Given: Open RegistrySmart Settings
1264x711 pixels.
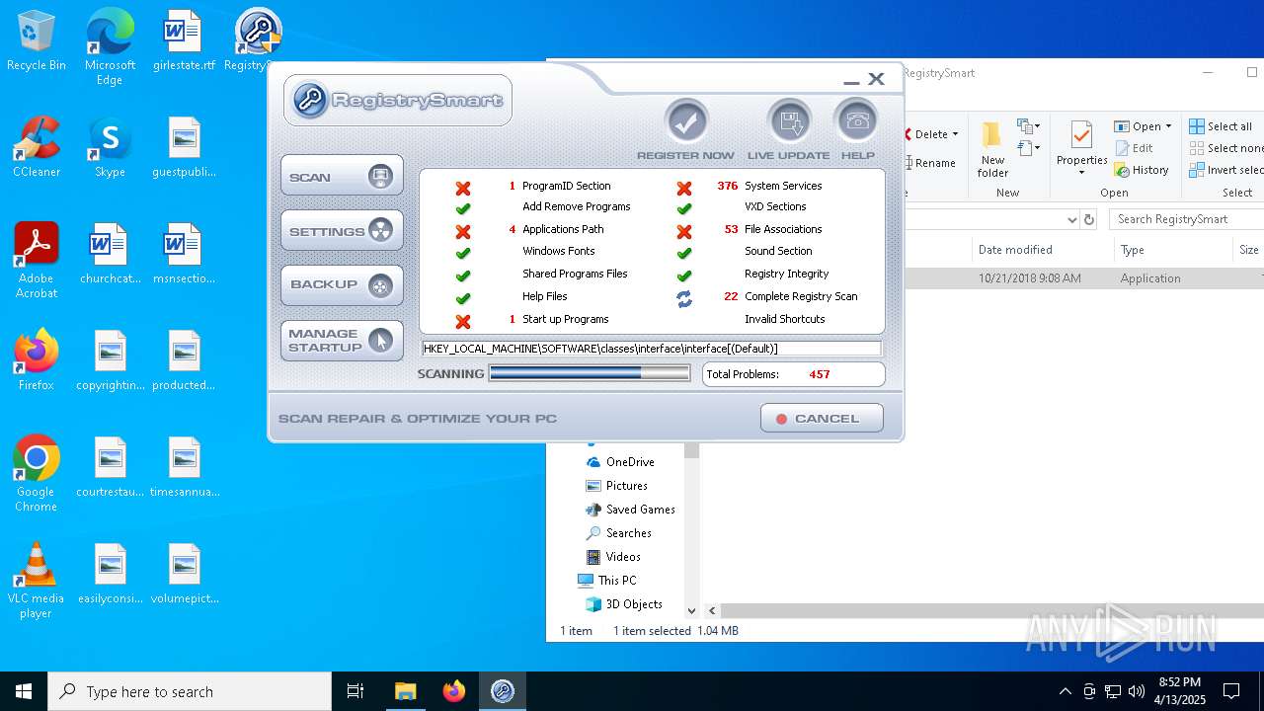Looking at the screenshot, I should point(342,231).
